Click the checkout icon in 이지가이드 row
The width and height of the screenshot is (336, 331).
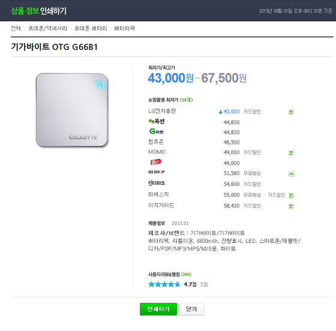pos(291,206)
